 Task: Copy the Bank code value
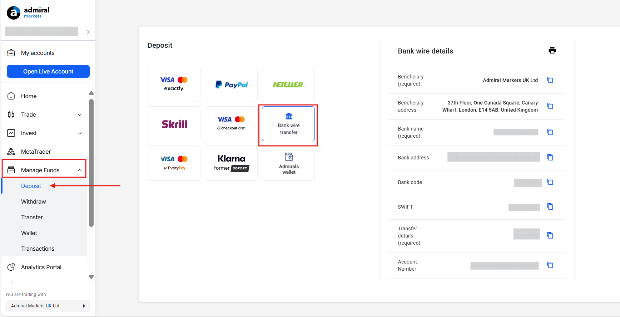(550, 182)
